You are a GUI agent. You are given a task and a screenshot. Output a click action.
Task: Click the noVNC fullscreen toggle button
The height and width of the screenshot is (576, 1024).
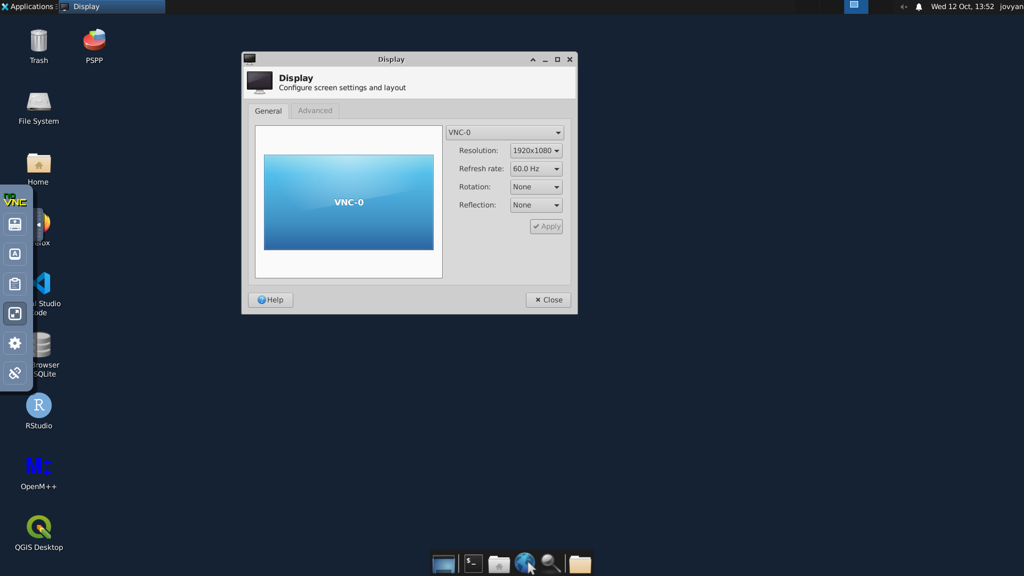coord(15,314)
